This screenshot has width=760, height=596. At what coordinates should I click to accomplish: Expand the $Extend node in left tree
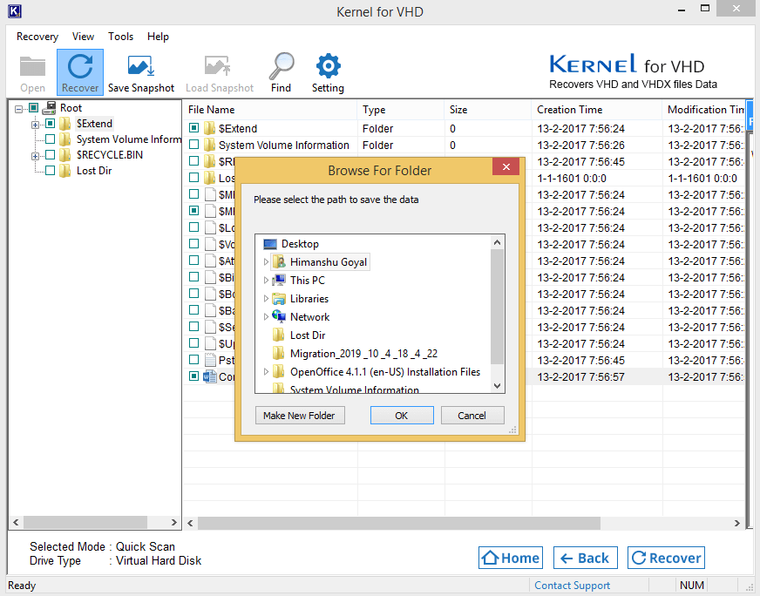[36, 124]
